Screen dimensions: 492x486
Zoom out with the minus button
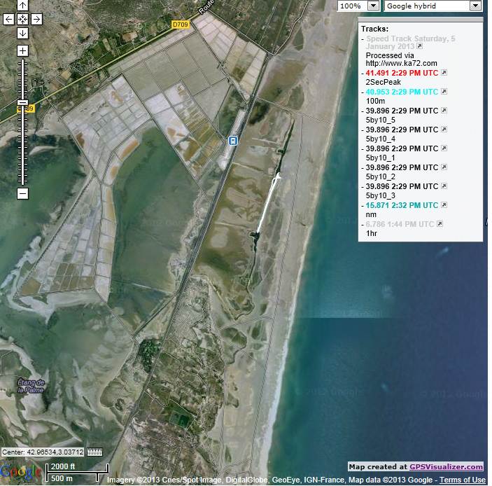click(x=22, y=193)
